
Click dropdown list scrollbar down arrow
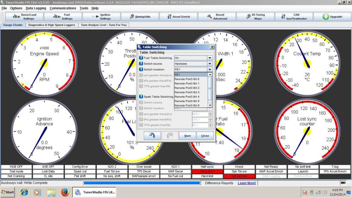[210, 105]
